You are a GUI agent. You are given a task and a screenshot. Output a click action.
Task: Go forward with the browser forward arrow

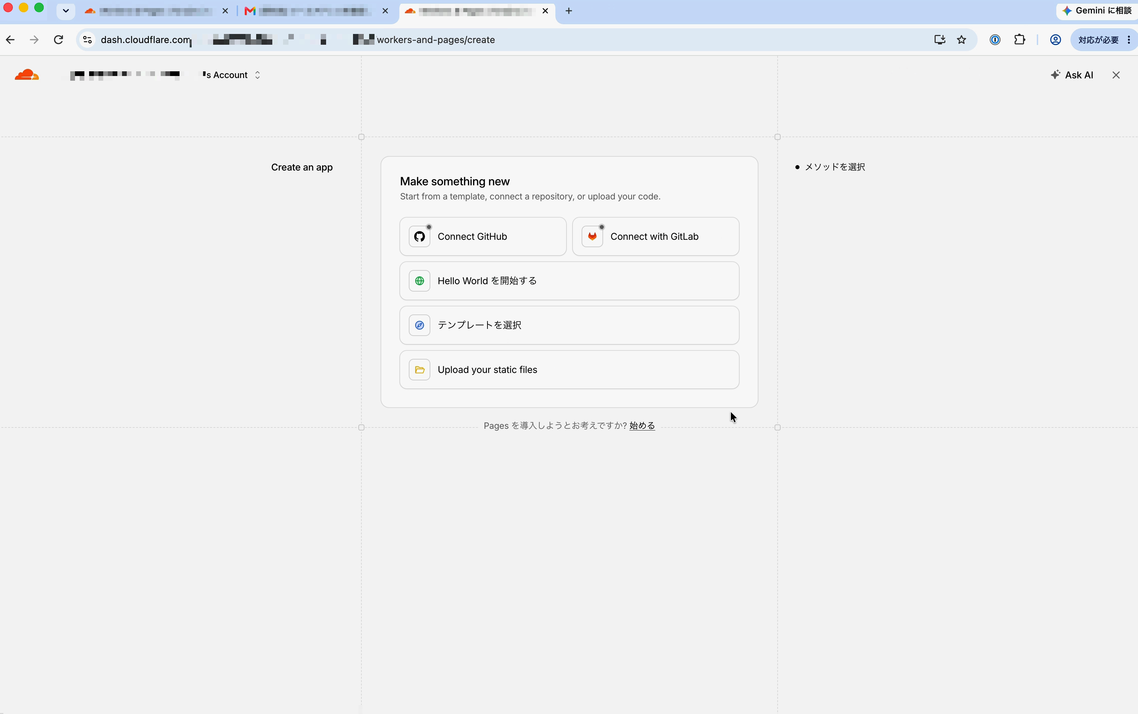[34, 40]
